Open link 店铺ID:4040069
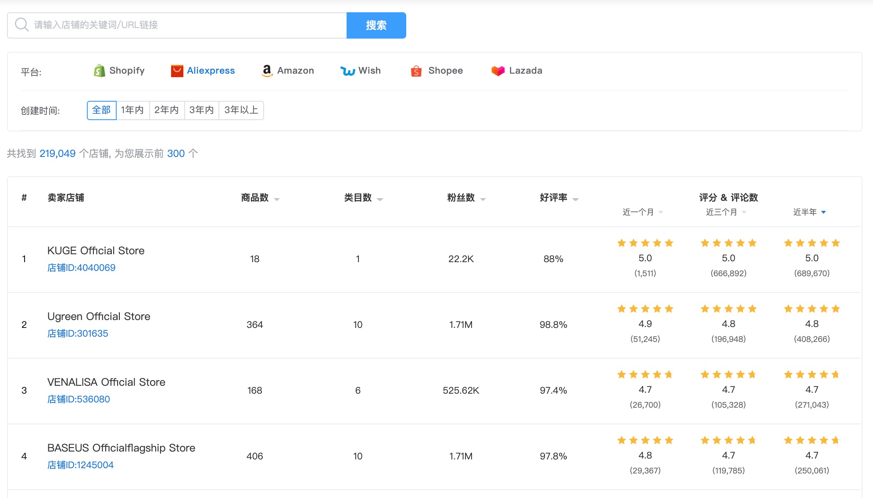 [82, 268]
